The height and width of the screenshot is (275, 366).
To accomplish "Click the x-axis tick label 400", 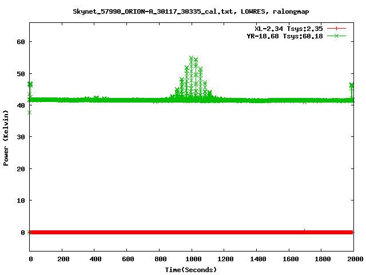I will point(96,259).
